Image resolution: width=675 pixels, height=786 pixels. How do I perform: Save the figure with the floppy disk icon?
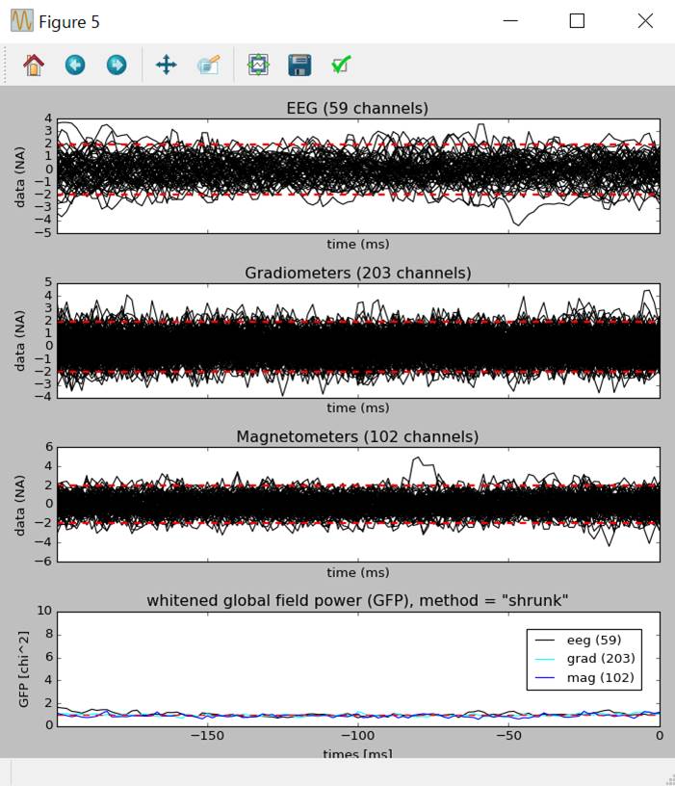(x=299, y=65)
